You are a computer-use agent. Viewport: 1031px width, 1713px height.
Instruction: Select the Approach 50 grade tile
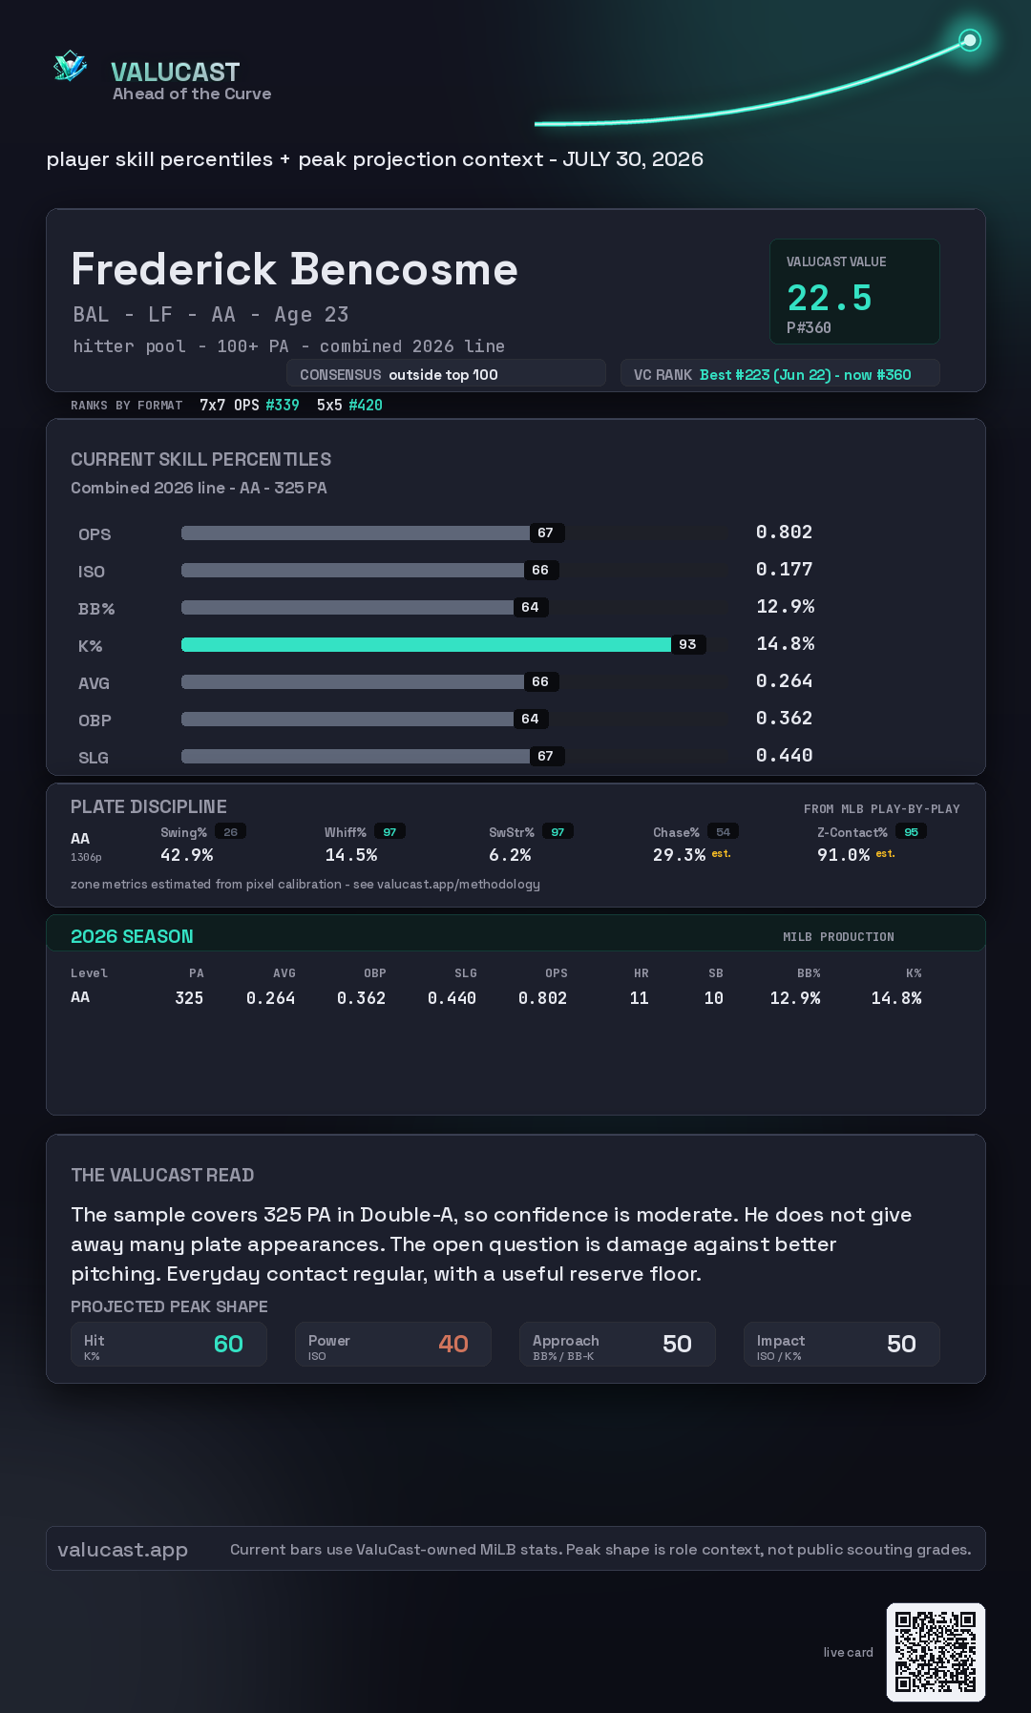618,1344
